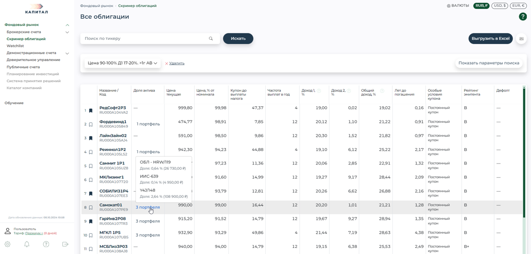The image size is (531, 254).
Task: Toggle bookmark for МСБЛиз3Р03 row
Action: coord(91,249)
